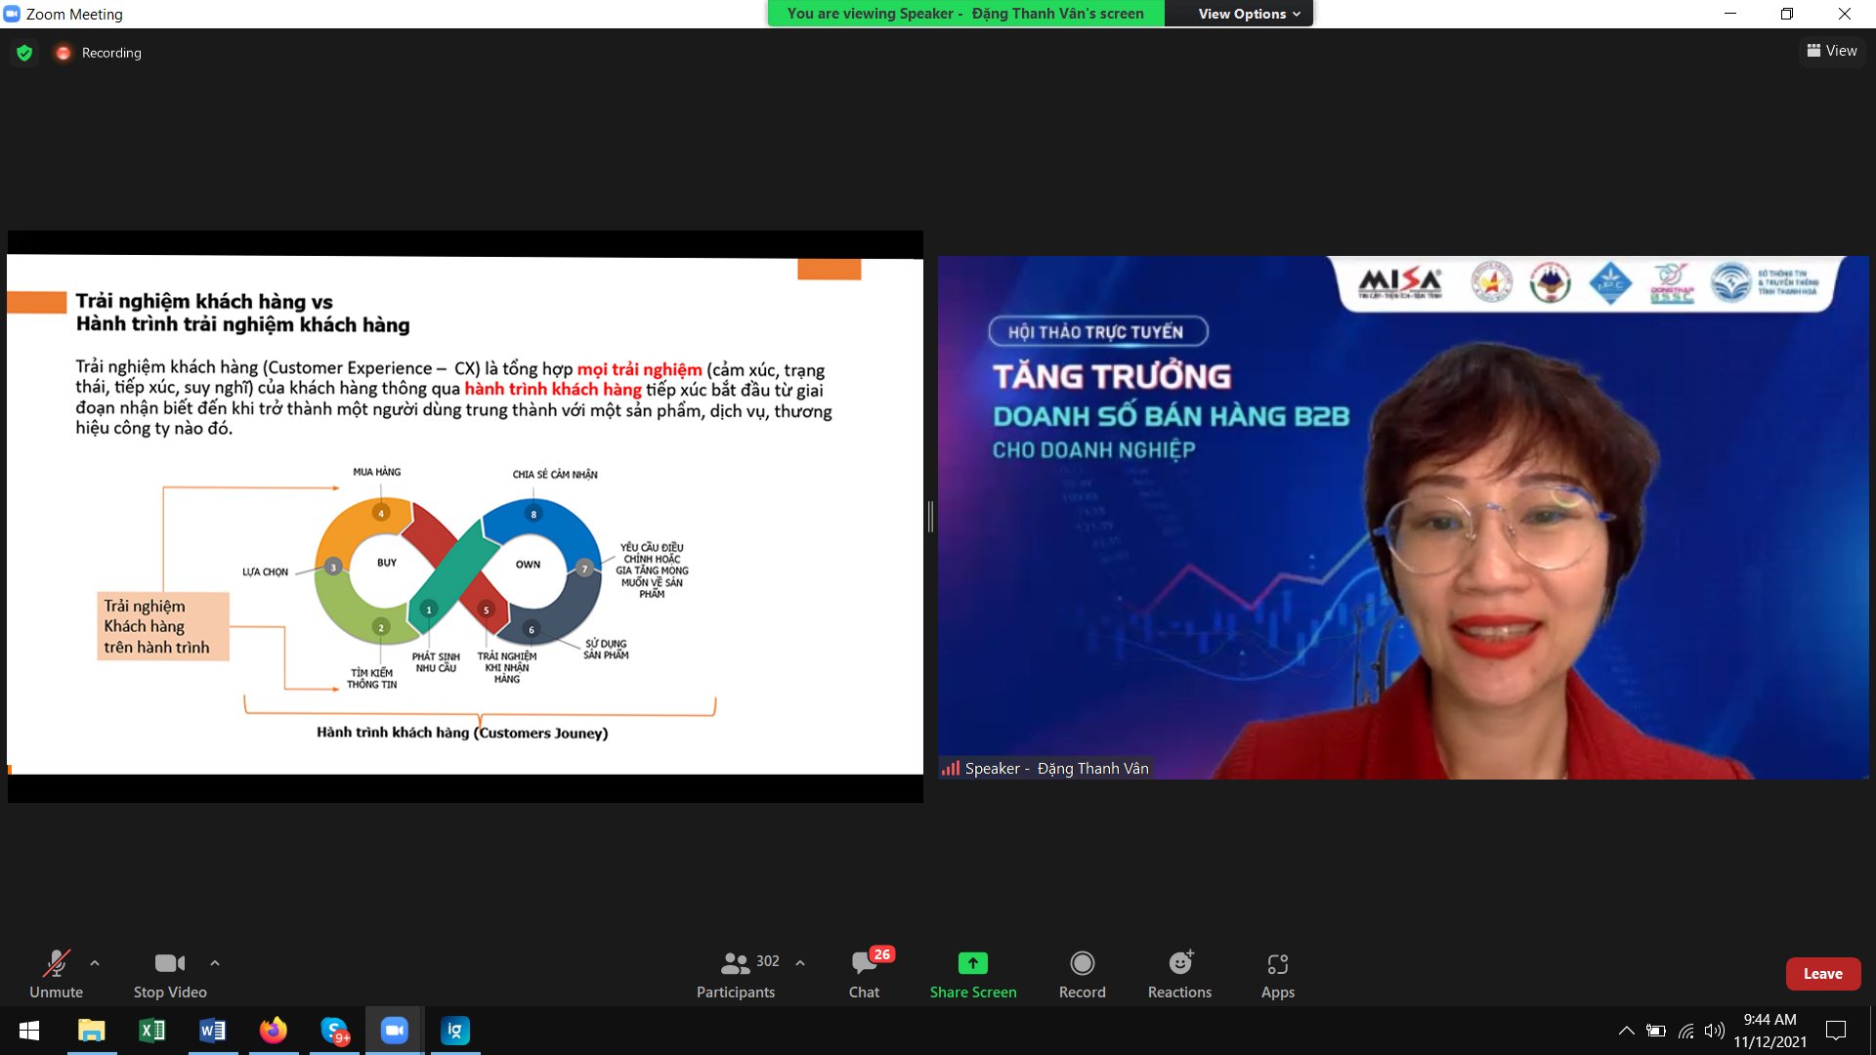Click the red Leave button
Image resolution: width=1876 pixels, height=1055 pixels.
(x=1822, y=974)
